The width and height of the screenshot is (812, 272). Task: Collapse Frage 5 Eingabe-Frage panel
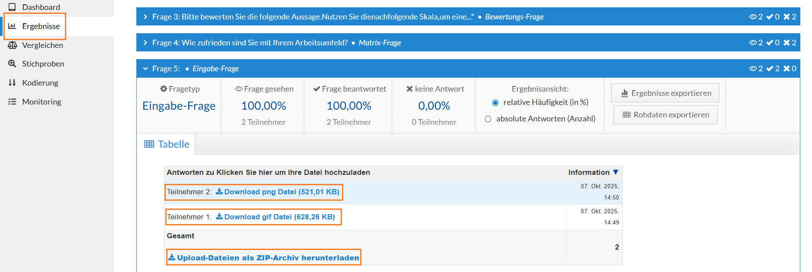point(145,69)
